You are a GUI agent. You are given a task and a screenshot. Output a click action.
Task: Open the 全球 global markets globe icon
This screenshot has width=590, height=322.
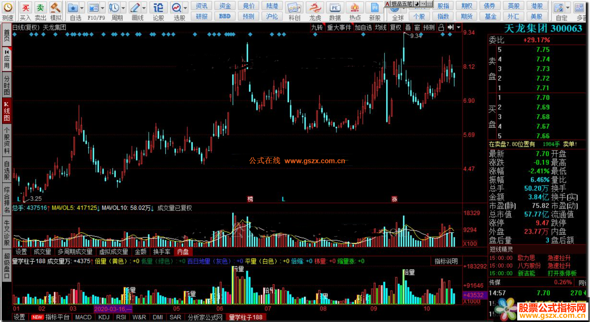pos(395,10)
